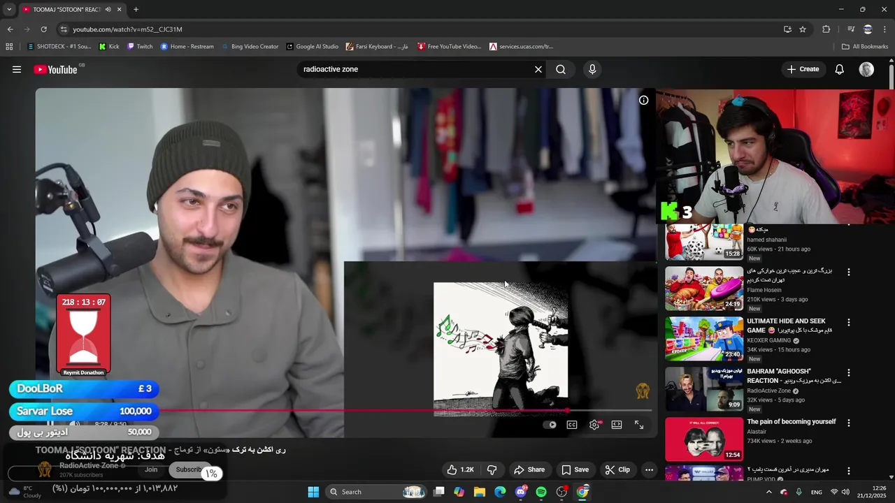Open File Explorer from the taskbar
Image resolution: width=895 pixels, height=503 pixels.
[x=480, y=492]
